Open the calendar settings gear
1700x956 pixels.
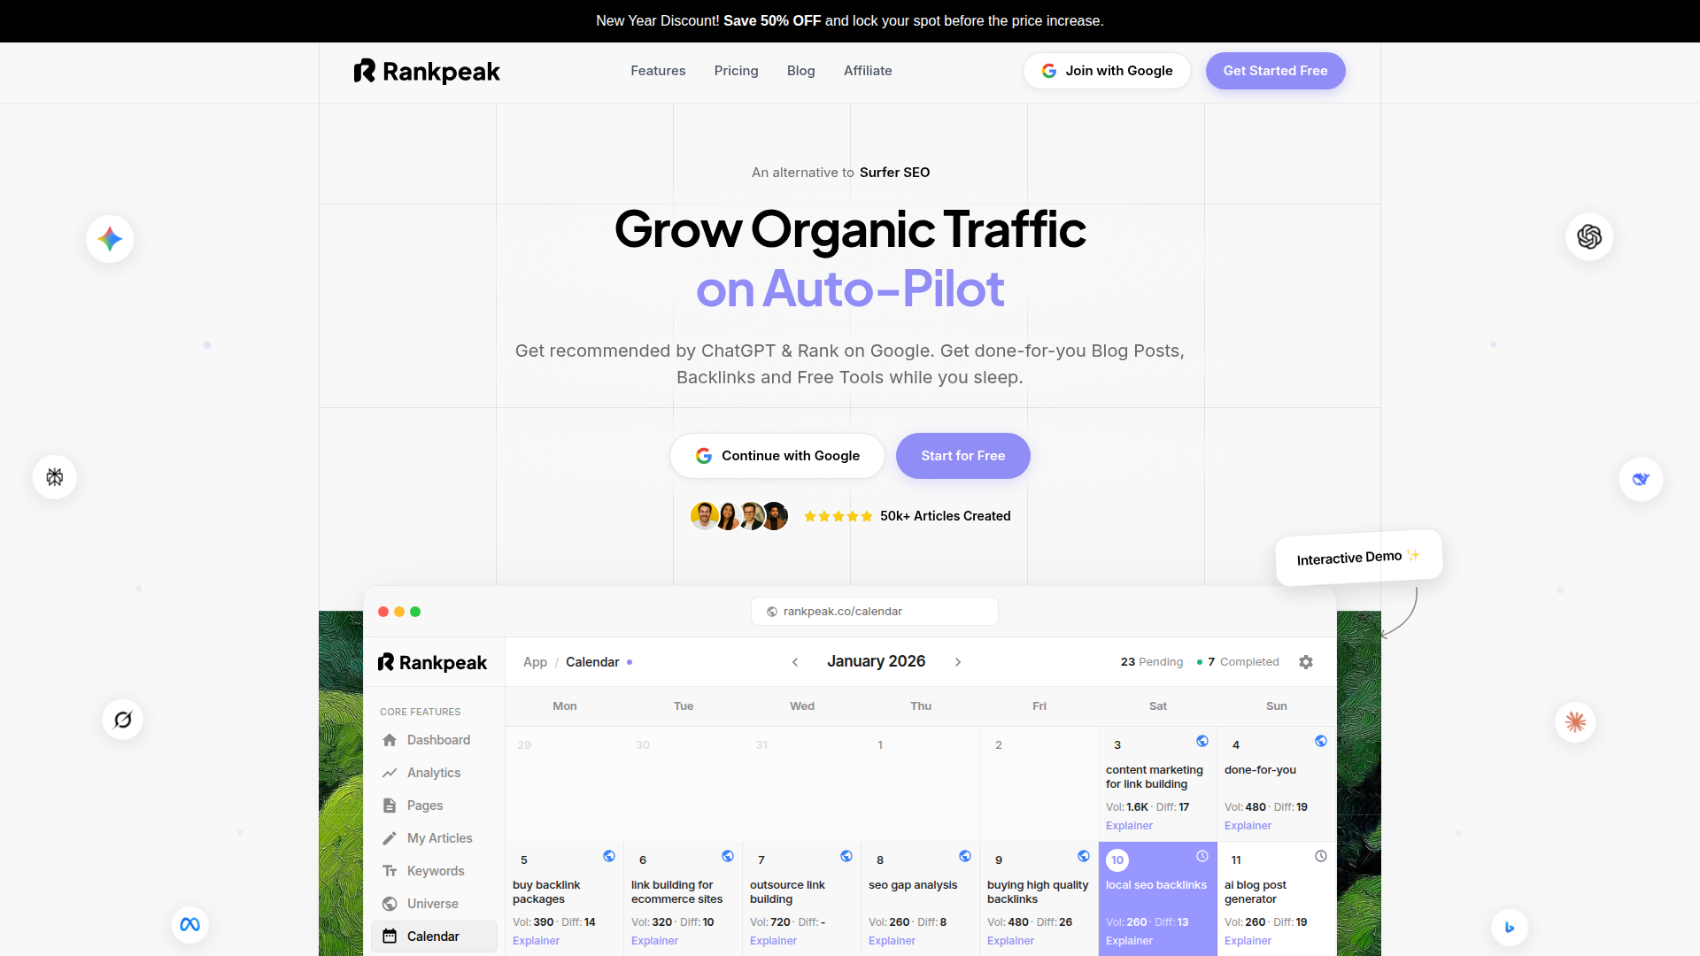(1306, 661)
